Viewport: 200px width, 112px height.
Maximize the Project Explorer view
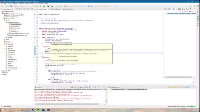pyautogui.click(x=32, y=9)
